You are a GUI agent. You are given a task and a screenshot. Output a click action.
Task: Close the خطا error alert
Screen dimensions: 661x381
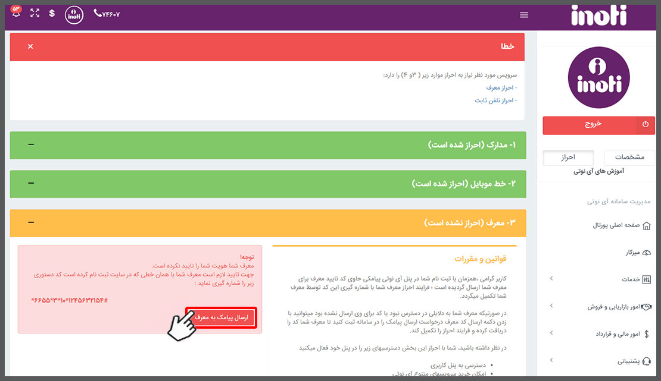coord(30,46)
